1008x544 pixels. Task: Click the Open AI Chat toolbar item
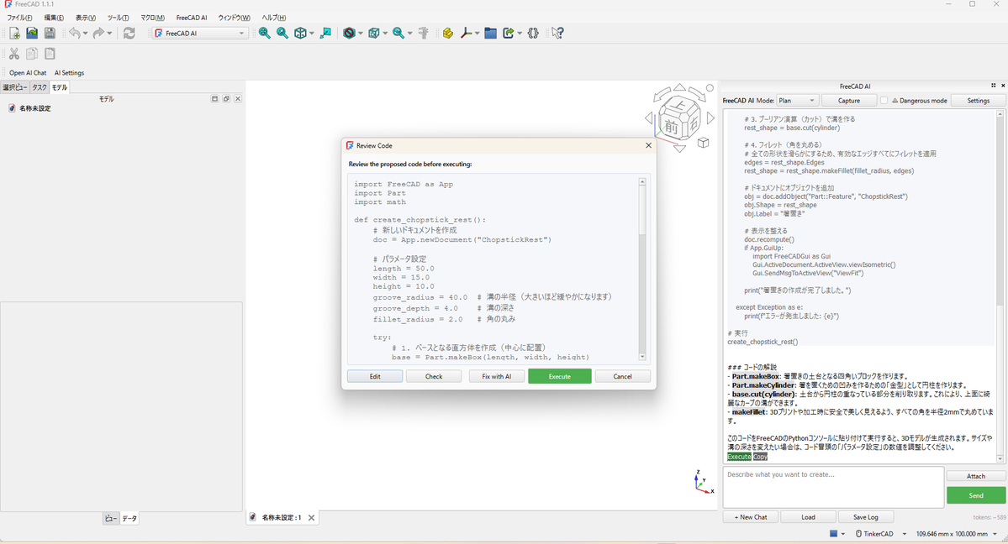pos(28,72)
